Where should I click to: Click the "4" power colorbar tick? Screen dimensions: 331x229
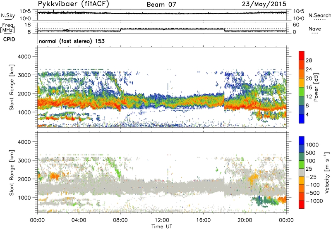click(x=307, y=114)
